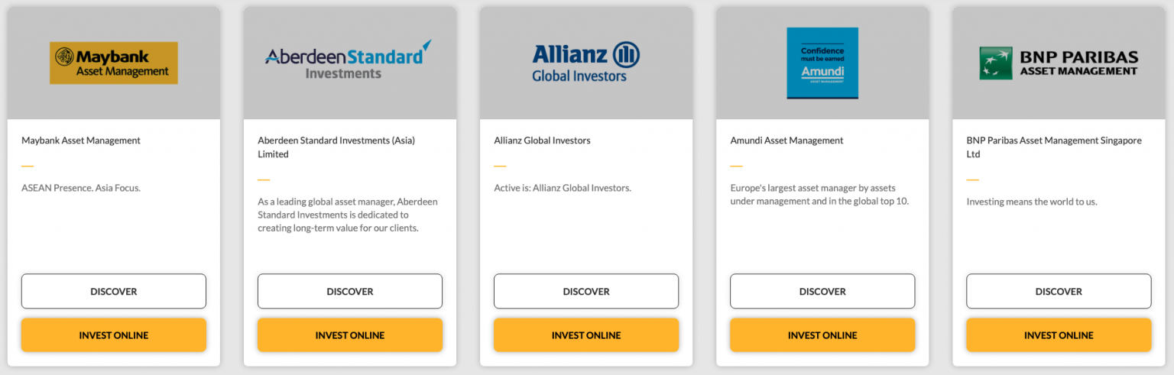Open the Maybank Asset Management title
Viewport: 1174px width, 375px height.
click(81, 141)
